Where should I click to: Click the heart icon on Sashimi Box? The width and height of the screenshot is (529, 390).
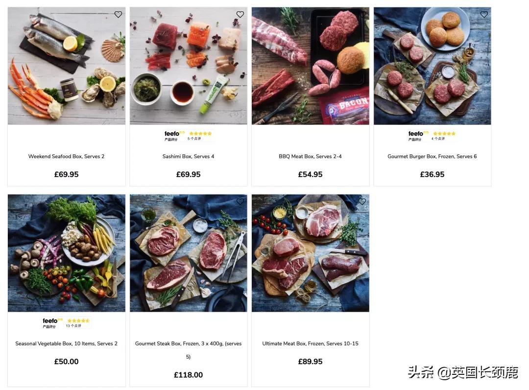click(240, 14)
